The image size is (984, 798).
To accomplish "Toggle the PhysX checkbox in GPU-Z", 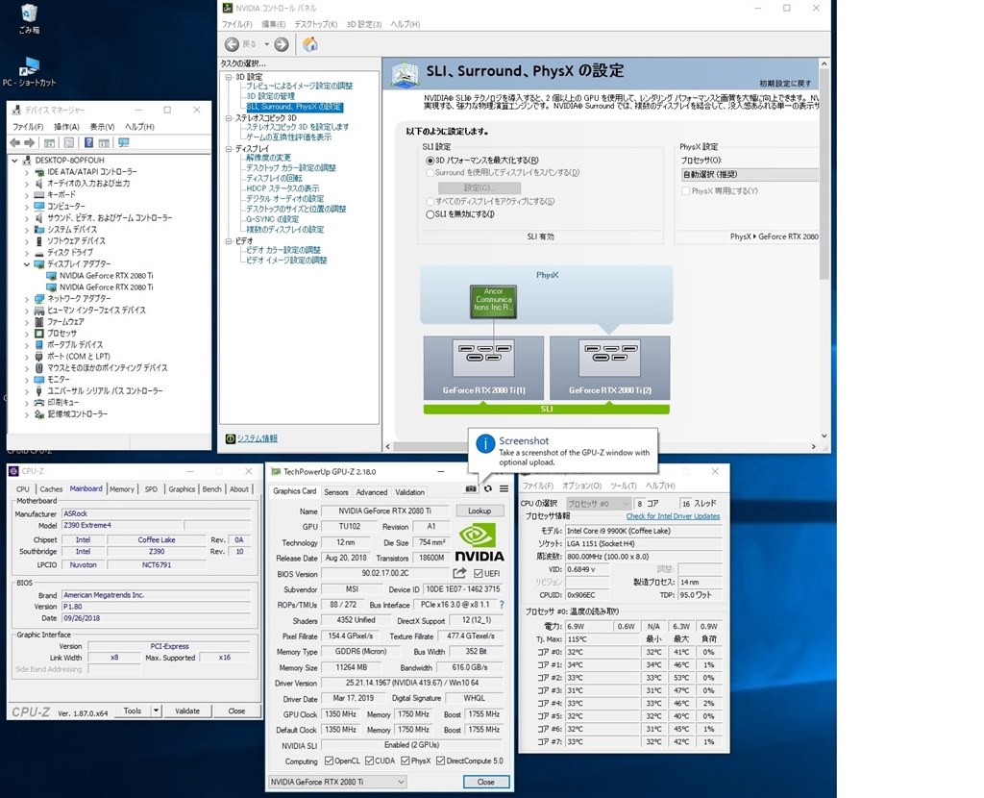I will [x=406, y=761].
